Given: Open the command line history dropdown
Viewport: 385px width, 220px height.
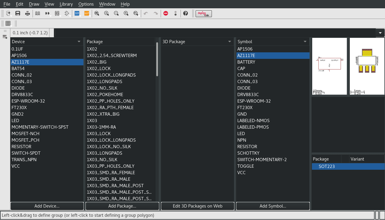Looking at the screenshot, I should pos(380,33).
